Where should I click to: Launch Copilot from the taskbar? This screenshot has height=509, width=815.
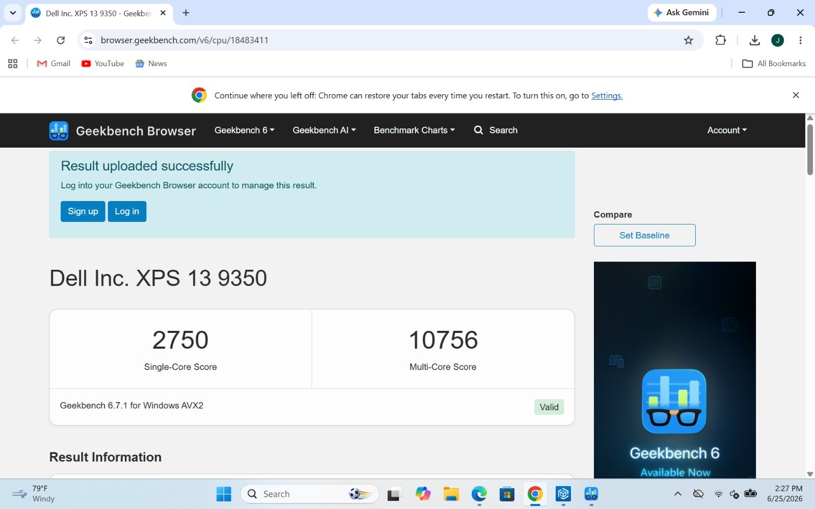pos(423,494)
